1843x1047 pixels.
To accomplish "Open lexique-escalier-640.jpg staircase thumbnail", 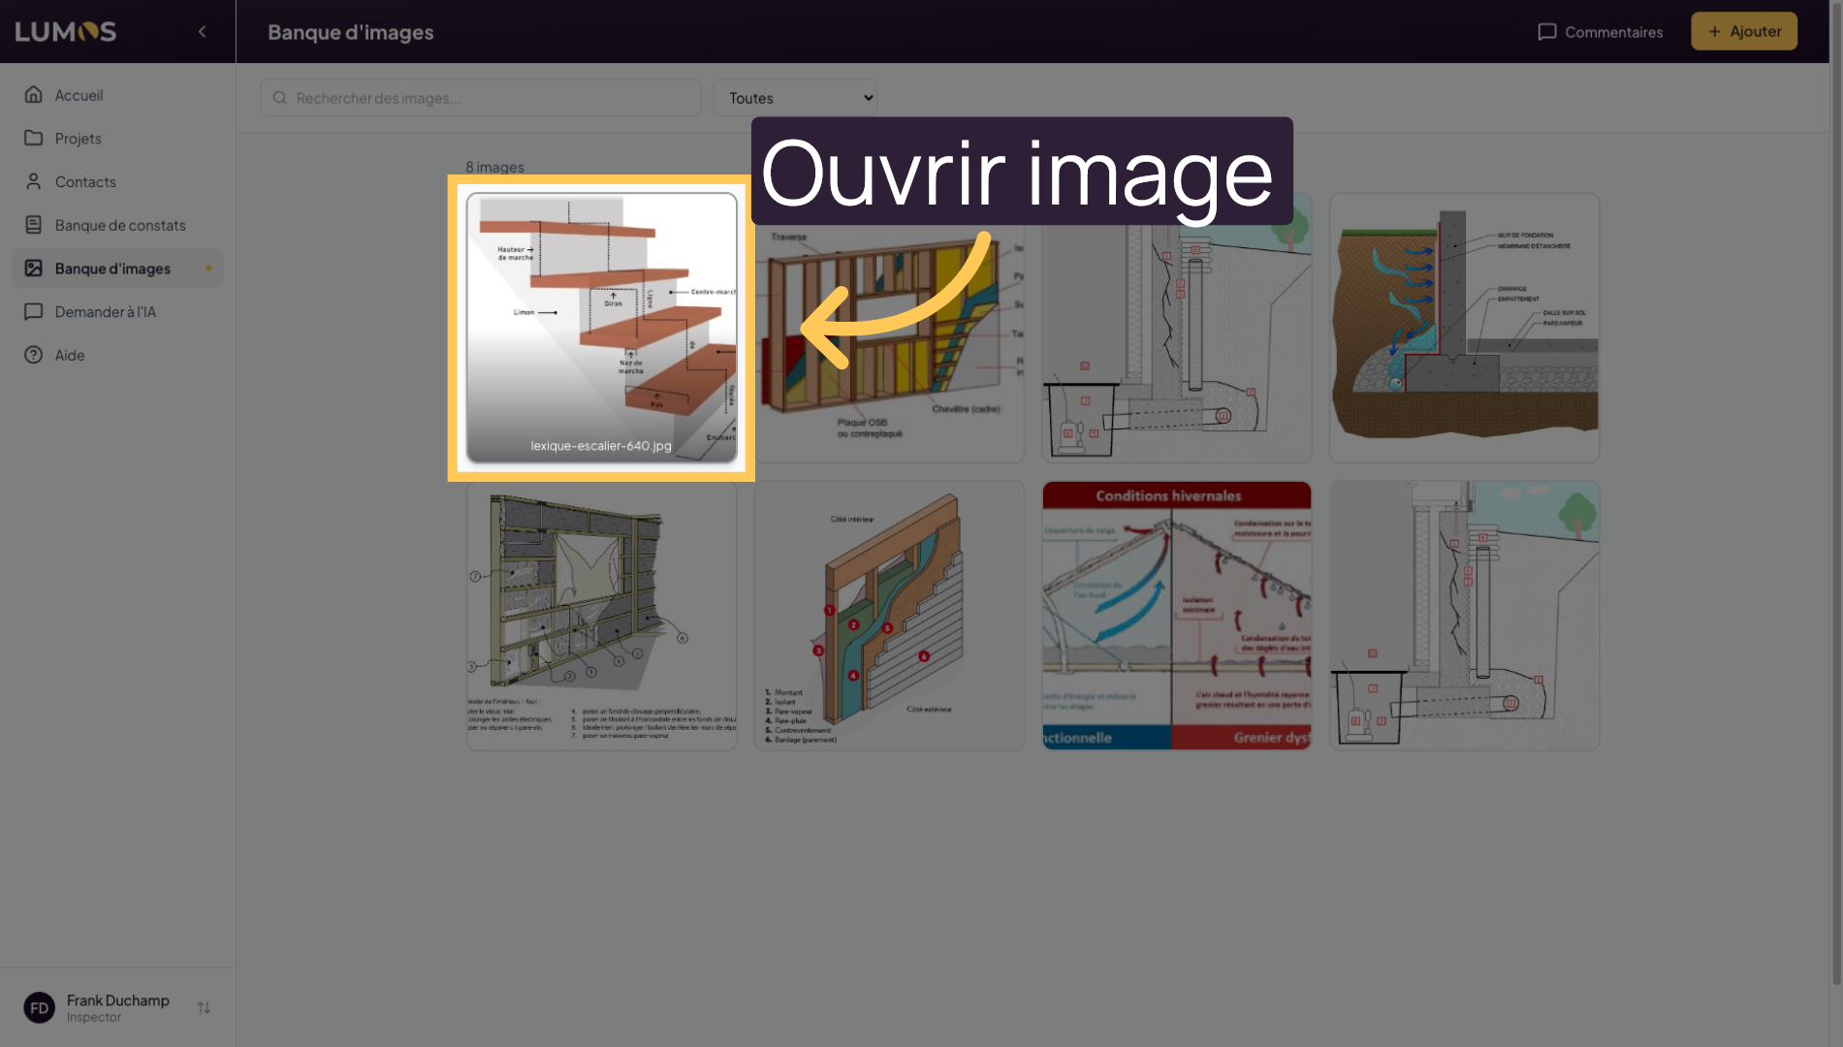I will click(601, 328).
